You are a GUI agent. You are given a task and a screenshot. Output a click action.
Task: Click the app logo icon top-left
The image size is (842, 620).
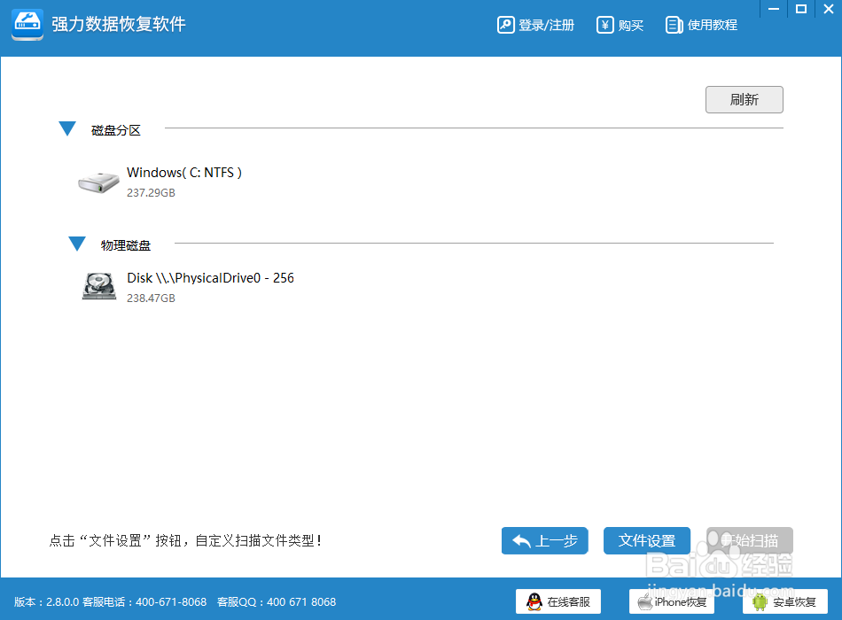(x=27, y=25)
